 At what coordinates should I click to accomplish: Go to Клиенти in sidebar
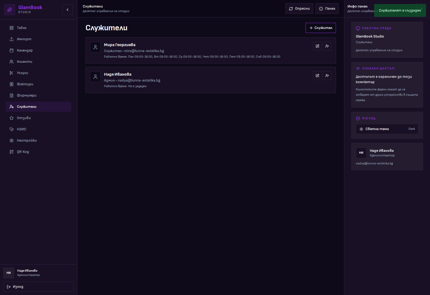coord(24,62)
